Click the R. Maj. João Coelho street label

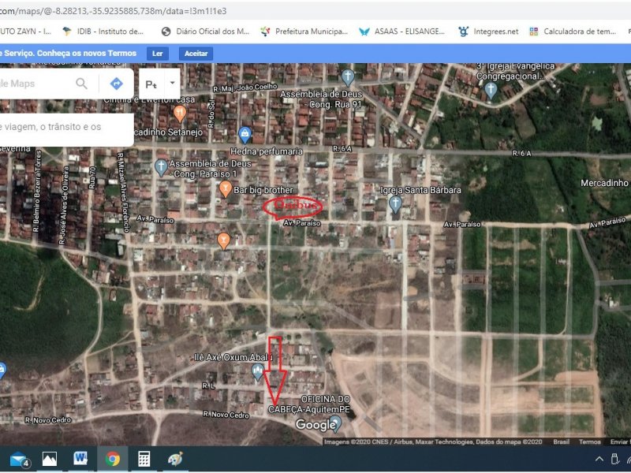pos(245,88)
